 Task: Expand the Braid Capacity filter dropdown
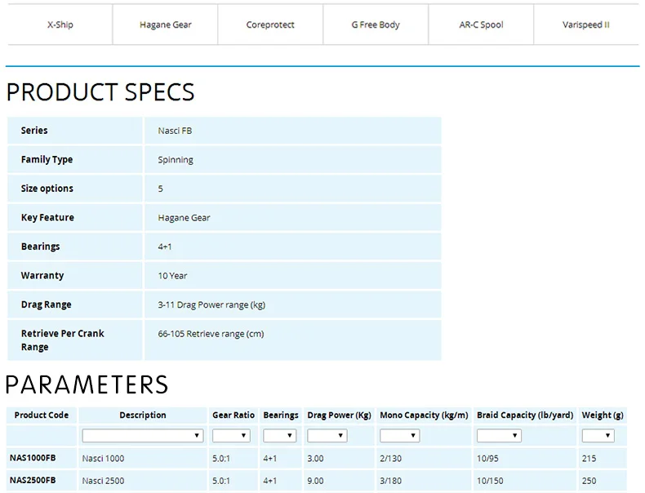pyautogui.click(x=499, y=435)
